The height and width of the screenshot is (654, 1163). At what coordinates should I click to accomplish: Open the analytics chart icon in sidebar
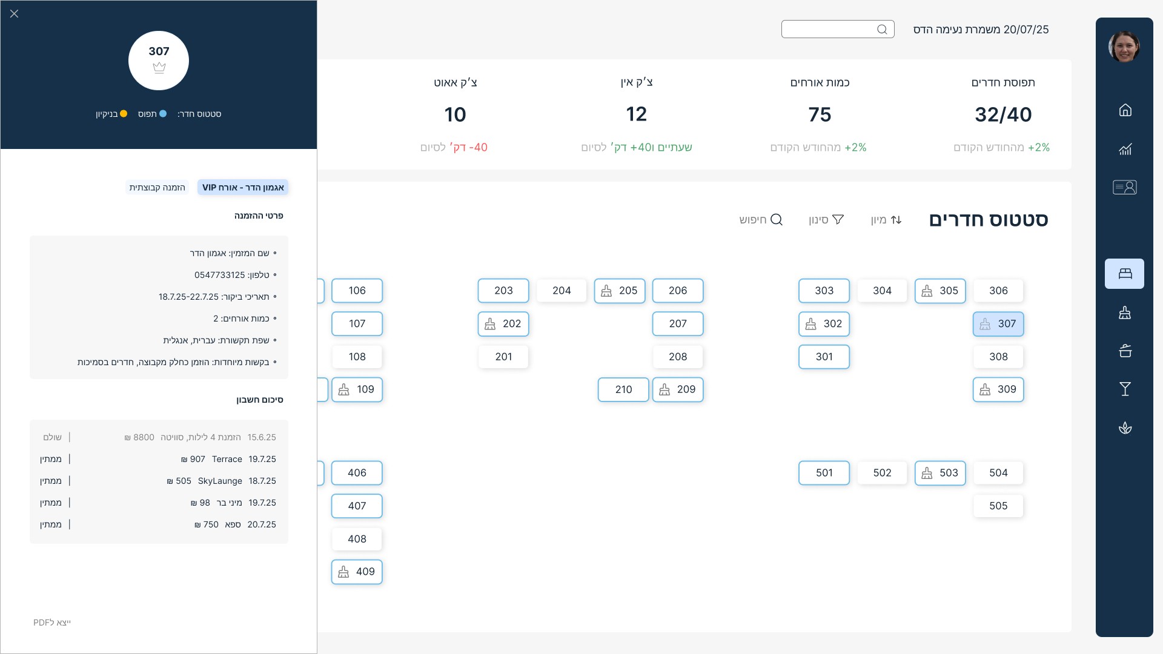click(x=1125, y=149)
